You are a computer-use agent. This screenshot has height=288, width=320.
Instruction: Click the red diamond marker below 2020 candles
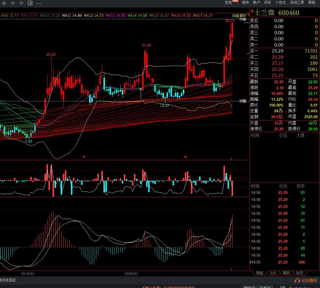pos(185,157)
